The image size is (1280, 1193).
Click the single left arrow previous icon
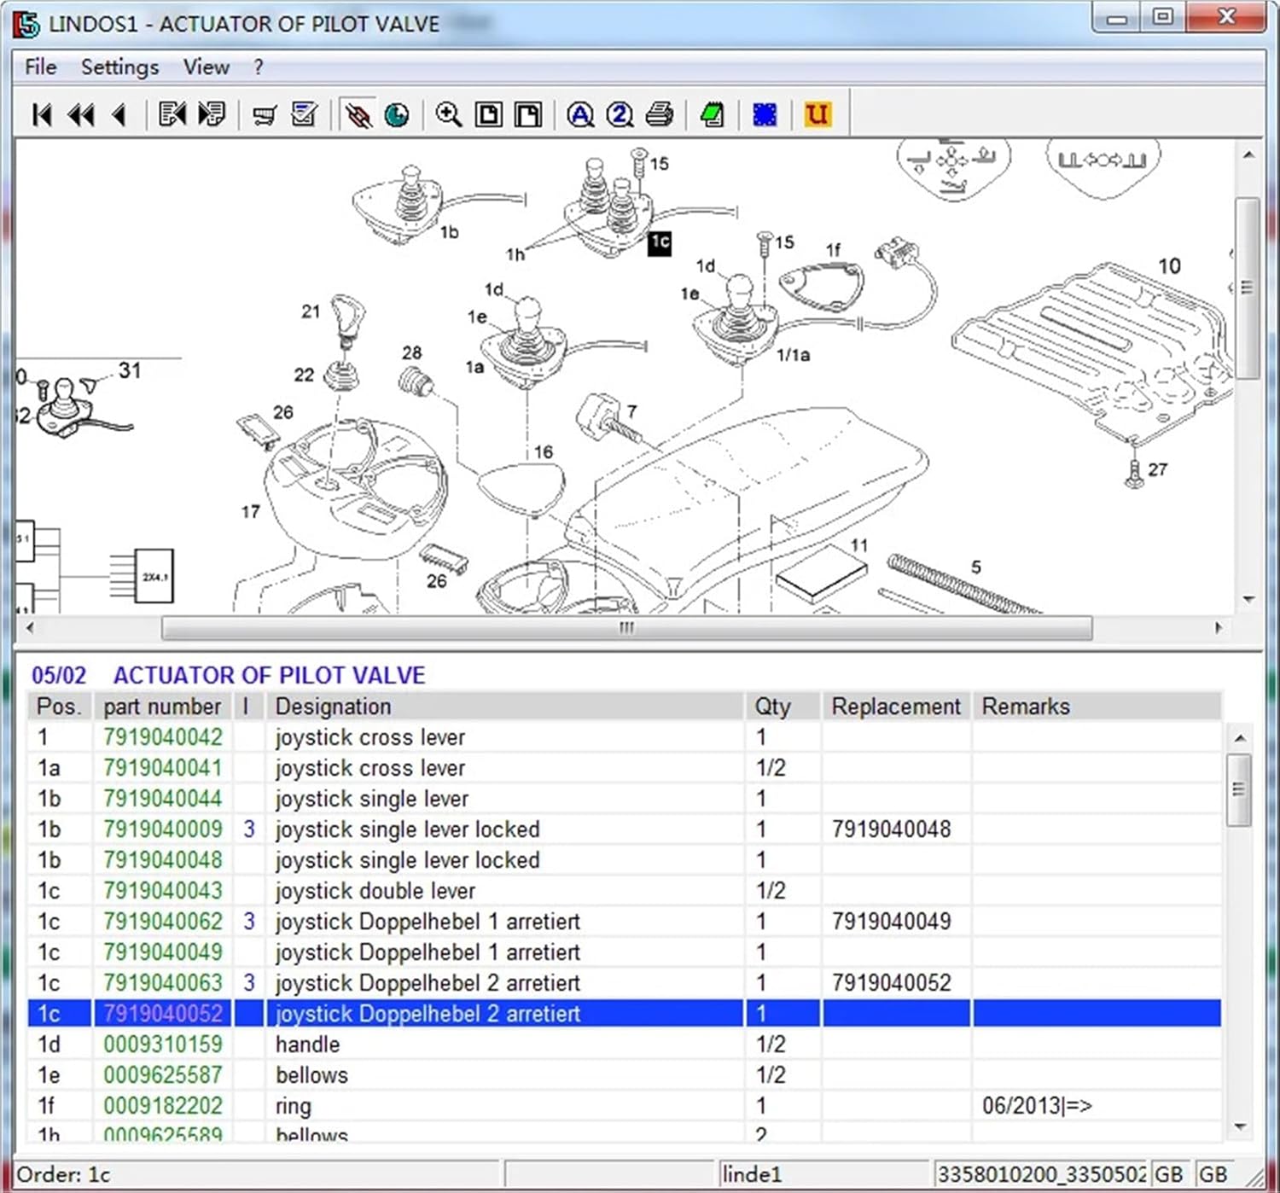point(119,114)
